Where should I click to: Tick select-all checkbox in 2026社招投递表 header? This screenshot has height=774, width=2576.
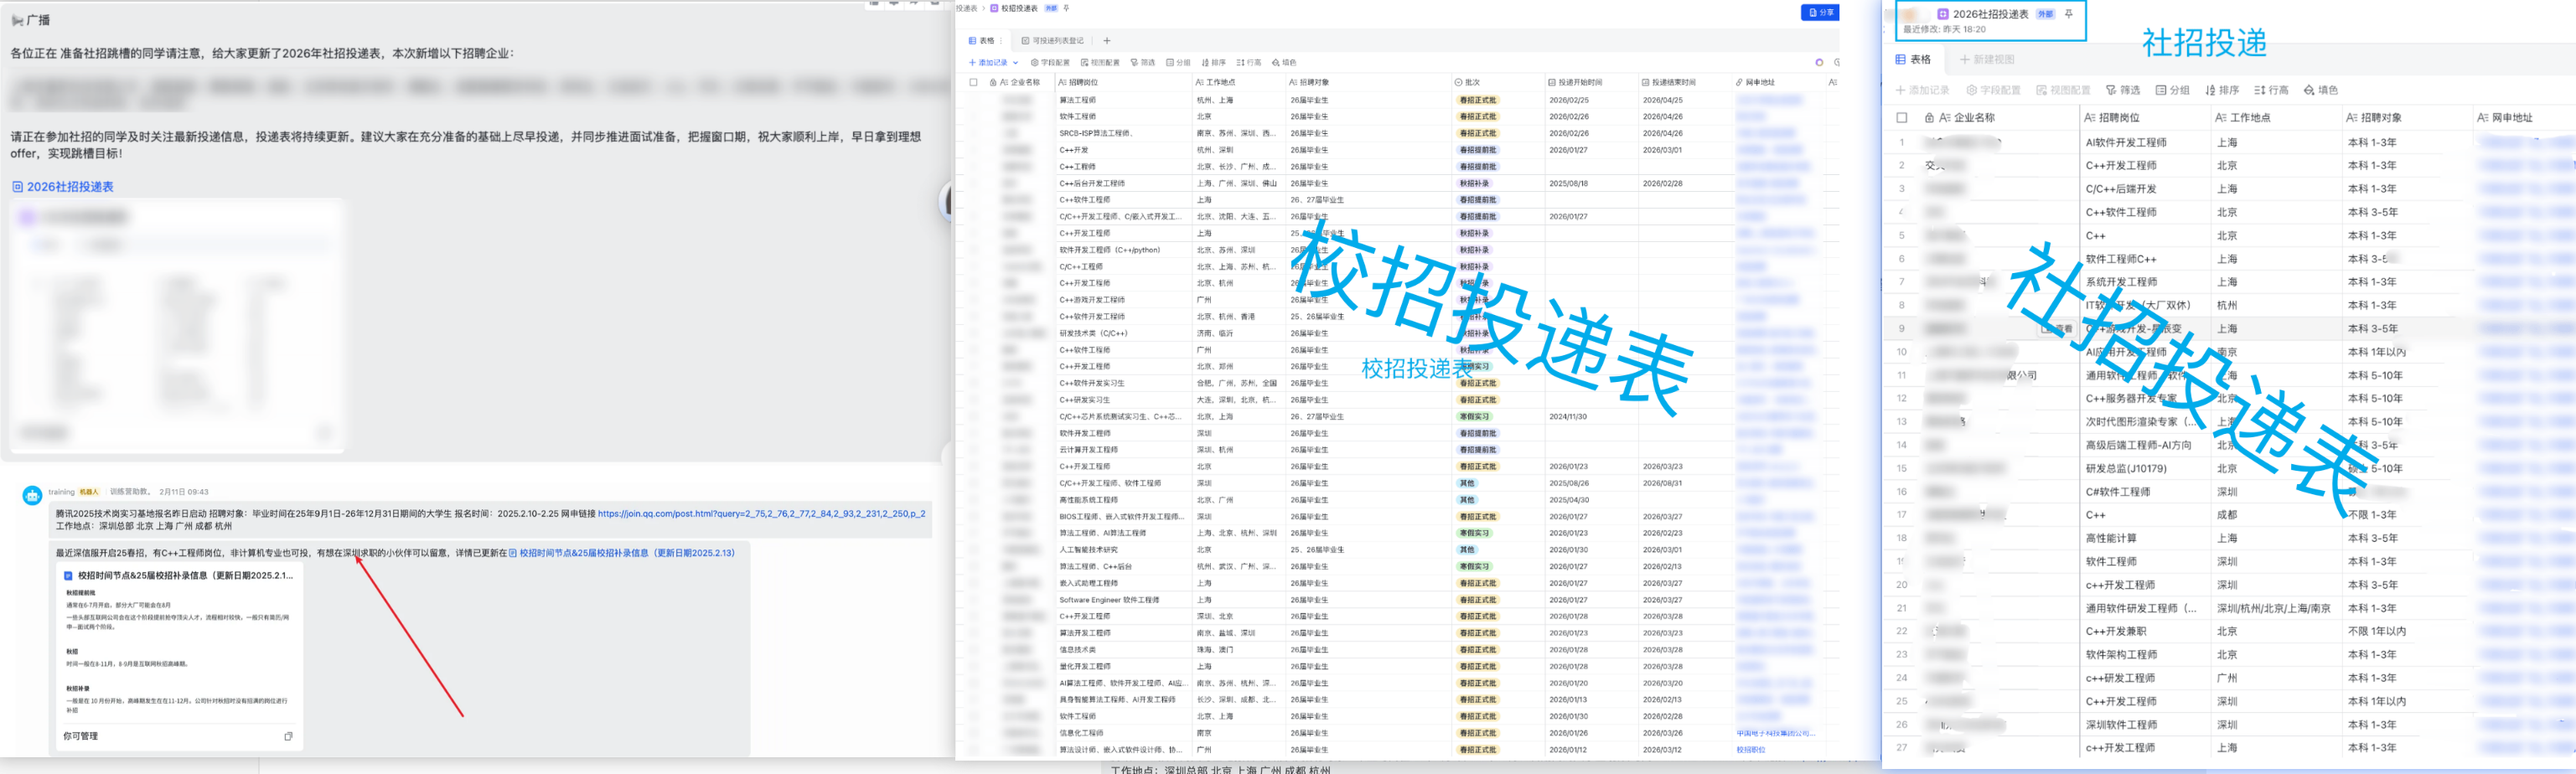(x=1901, y=118)
